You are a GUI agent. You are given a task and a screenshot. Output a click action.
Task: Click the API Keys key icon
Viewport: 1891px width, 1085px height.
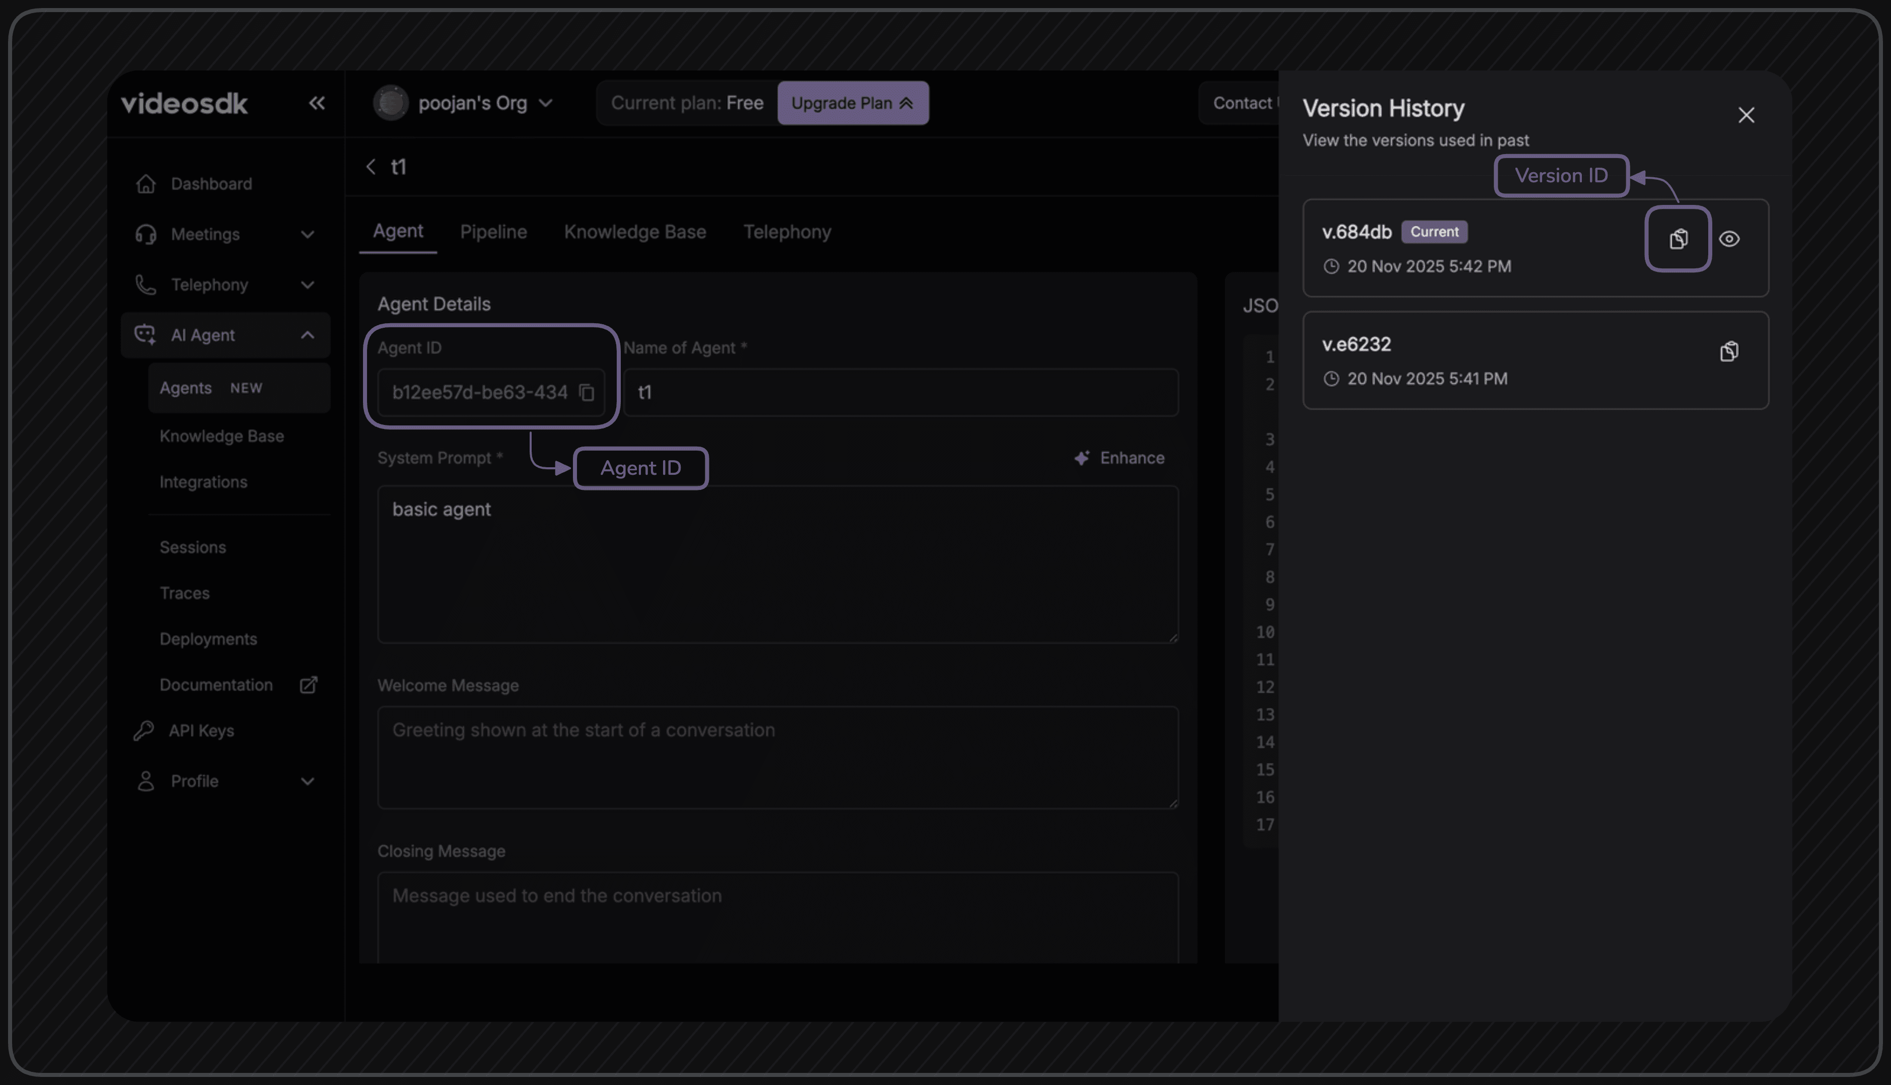tap(144, 730)
